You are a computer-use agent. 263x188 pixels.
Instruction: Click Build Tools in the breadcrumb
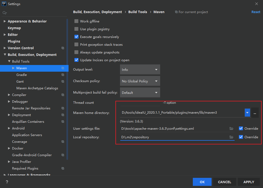138,12
